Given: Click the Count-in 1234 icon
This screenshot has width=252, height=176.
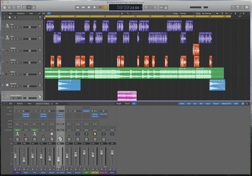Looking at the screenshot, I should coord(161,7).
